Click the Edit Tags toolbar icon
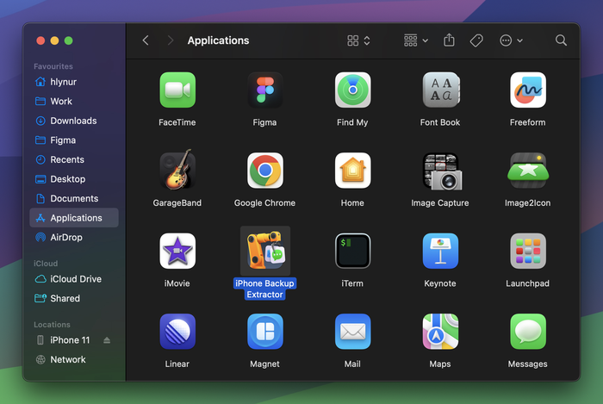 pos(476,40)
